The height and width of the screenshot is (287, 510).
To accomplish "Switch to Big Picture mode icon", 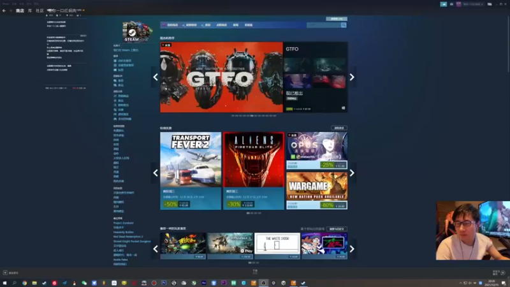I will coord(490,4).
